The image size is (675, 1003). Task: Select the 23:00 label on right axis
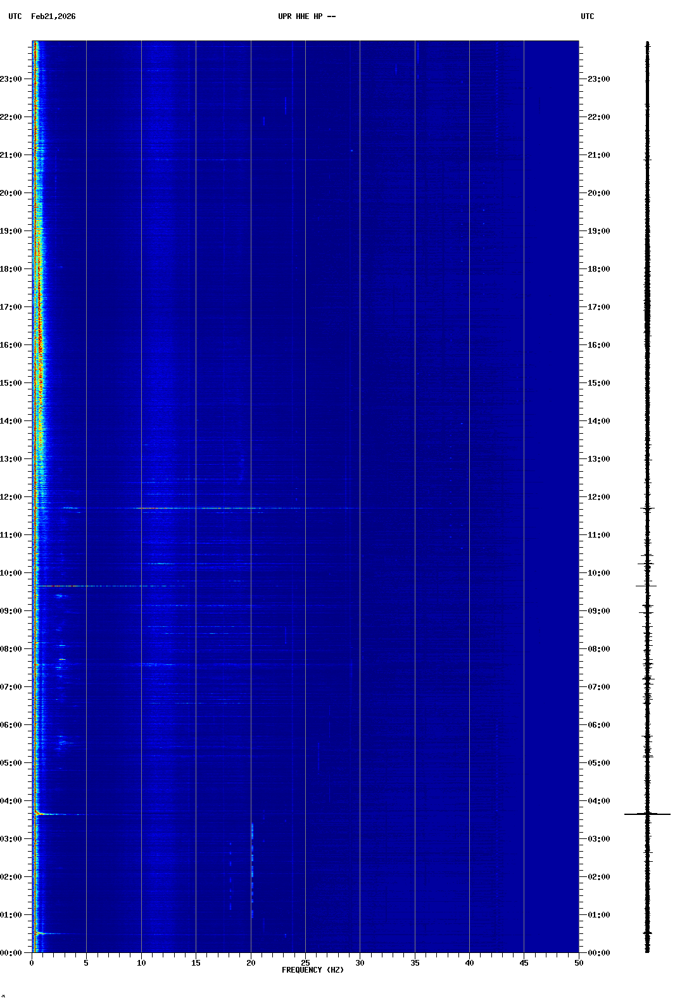pos(598,79)
